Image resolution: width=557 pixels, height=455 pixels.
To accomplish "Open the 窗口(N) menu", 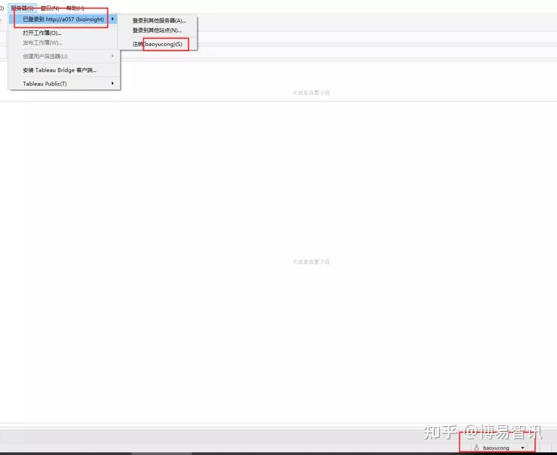I will point(49,8).
